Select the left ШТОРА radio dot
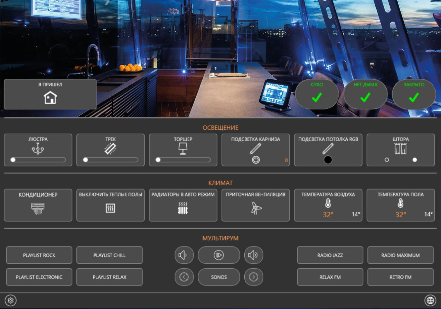 (x=387, y=160)
